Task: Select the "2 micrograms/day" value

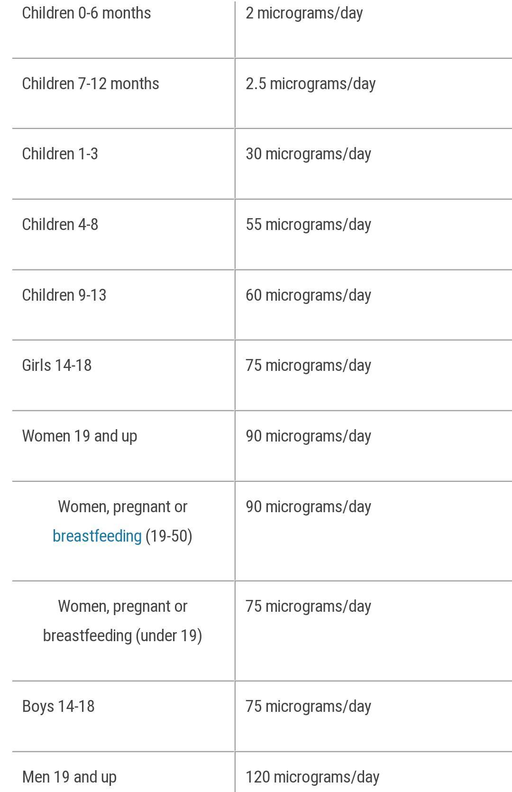Action: 304,13
